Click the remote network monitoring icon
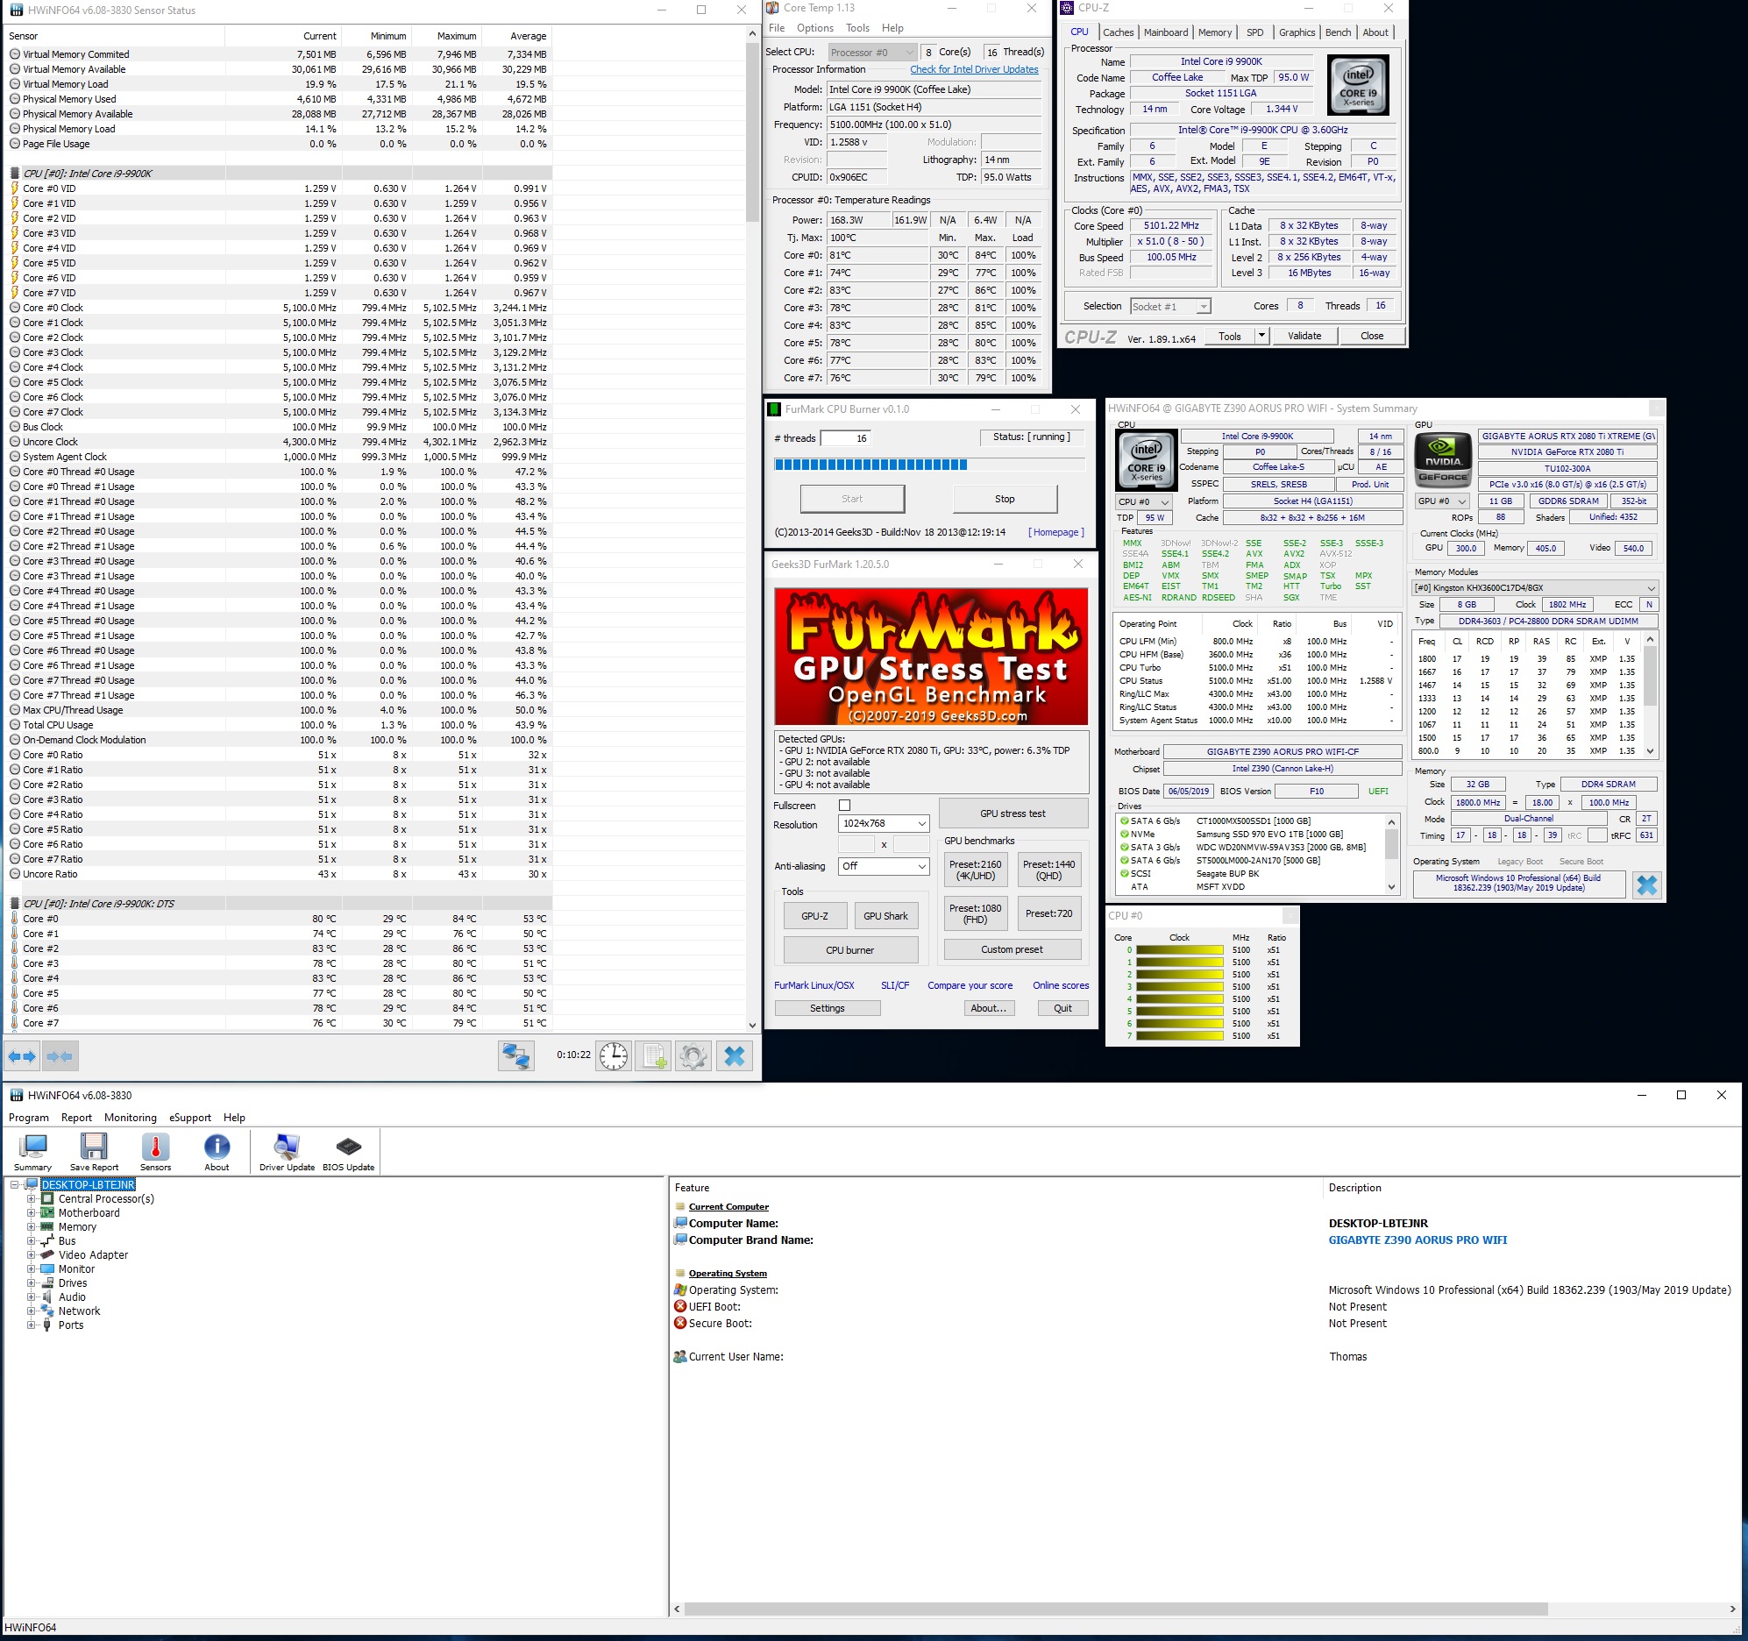 coord(516,1056)
